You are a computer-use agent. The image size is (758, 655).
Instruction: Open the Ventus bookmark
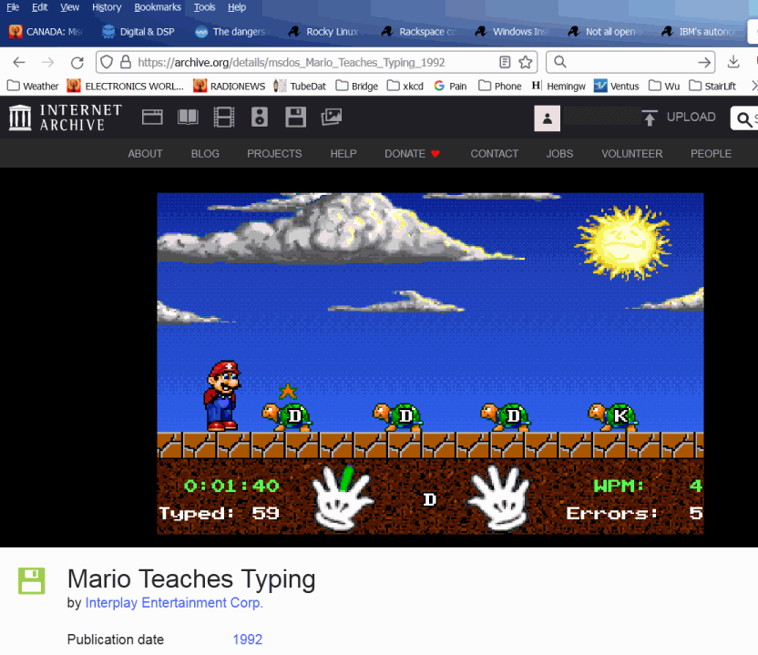click(x=617, y=86)
